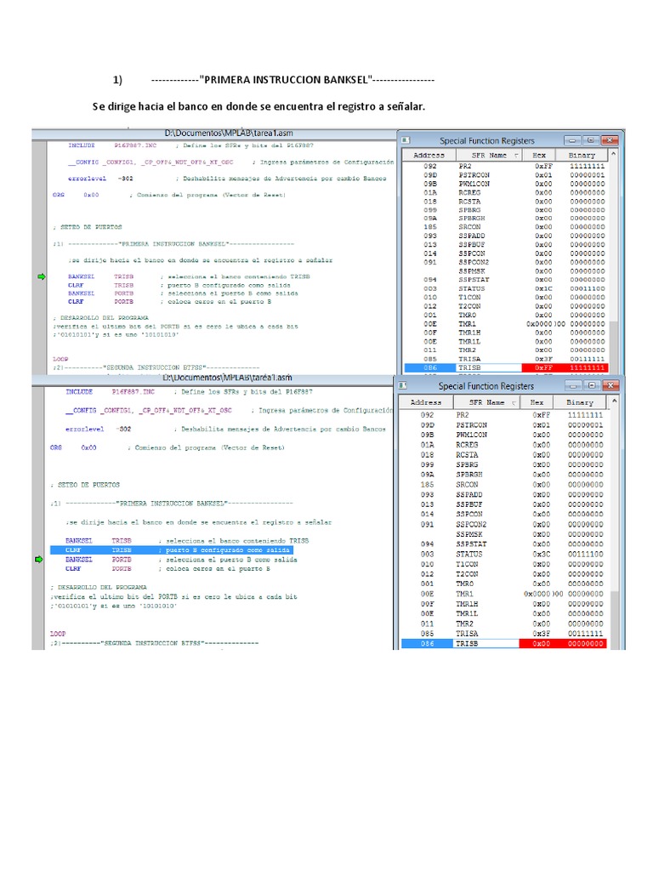
Task: Click the upper Special Function Registers window icon
Action: click(x=406, y=139)
